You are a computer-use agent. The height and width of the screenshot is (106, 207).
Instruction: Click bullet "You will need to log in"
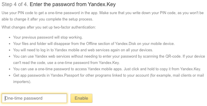83,50
